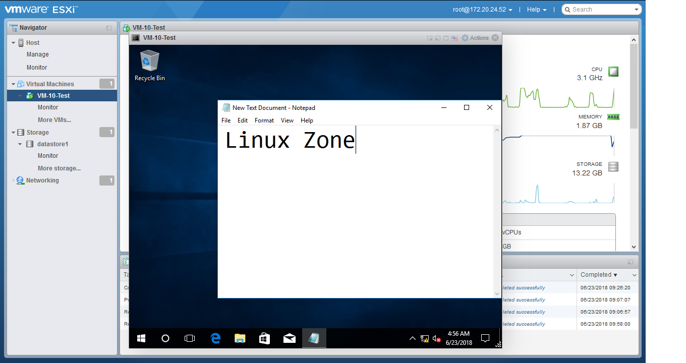Open Notepad's File menu
Screen dimensions: 686x363
click(x=226, y=120)
